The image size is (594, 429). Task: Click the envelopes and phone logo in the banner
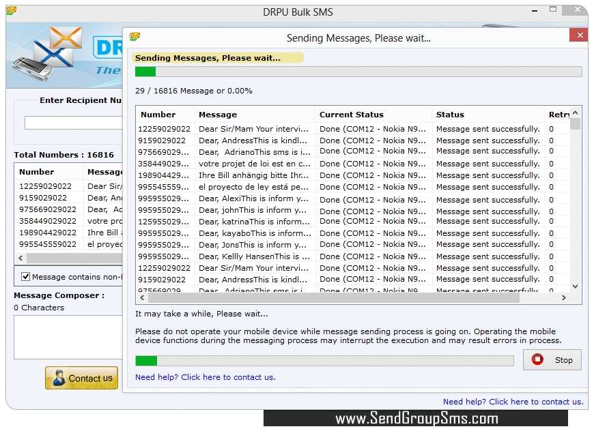(48, 53)
